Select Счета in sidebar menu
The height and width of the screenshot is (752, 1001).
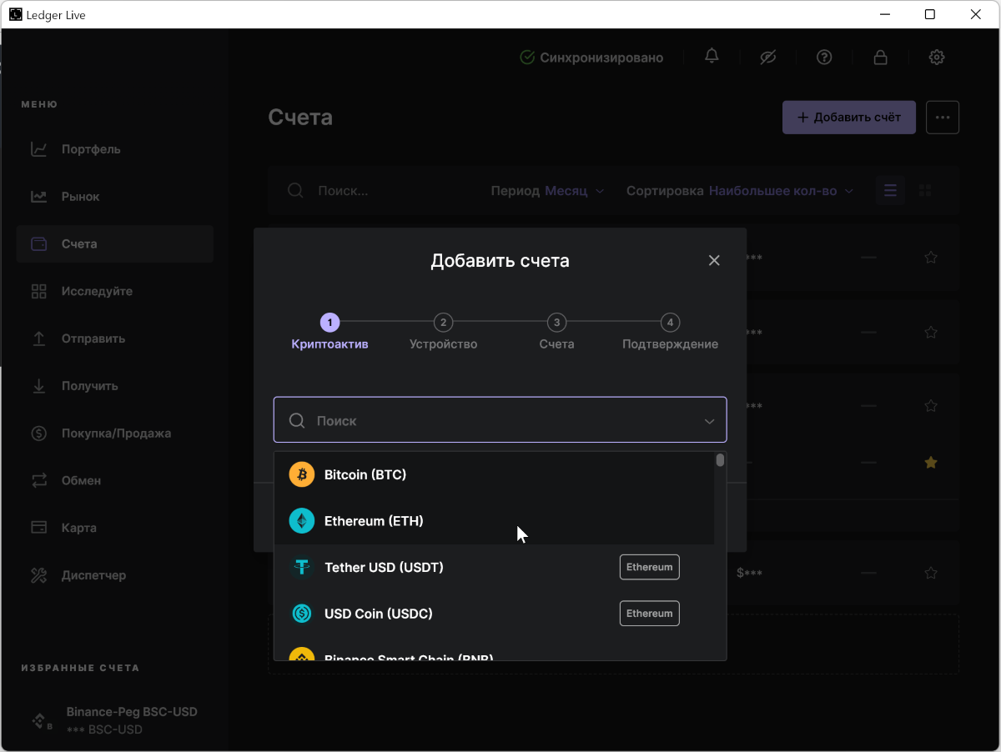pos(114,244)
